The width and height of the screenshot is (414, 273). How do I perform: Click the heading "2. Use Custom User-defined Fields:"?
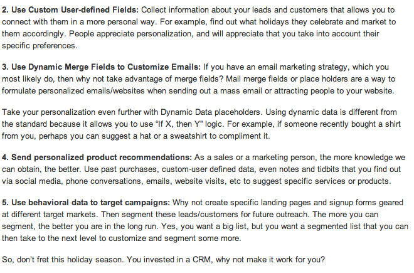coord(70,10)
